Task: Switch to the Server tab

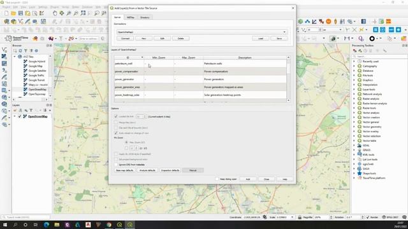Action: pyautogui.click(x=117, y=17)
